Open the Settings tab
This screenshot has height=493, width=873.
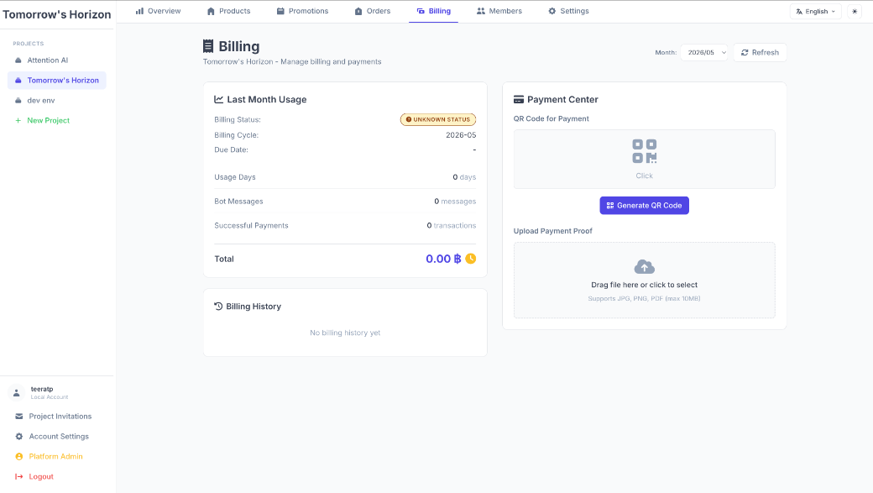coord(568,11)
